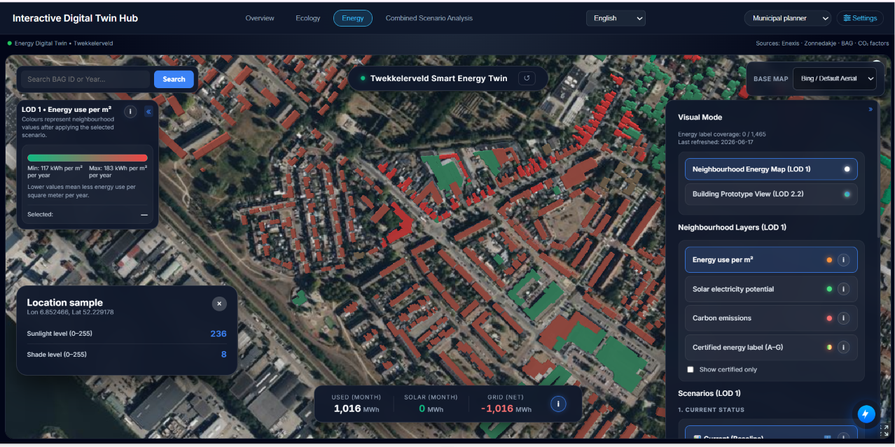Open info for Solar electricity potential layer
Screen dimensions: 895x447
pyautogui.click(x=843, y=289)
